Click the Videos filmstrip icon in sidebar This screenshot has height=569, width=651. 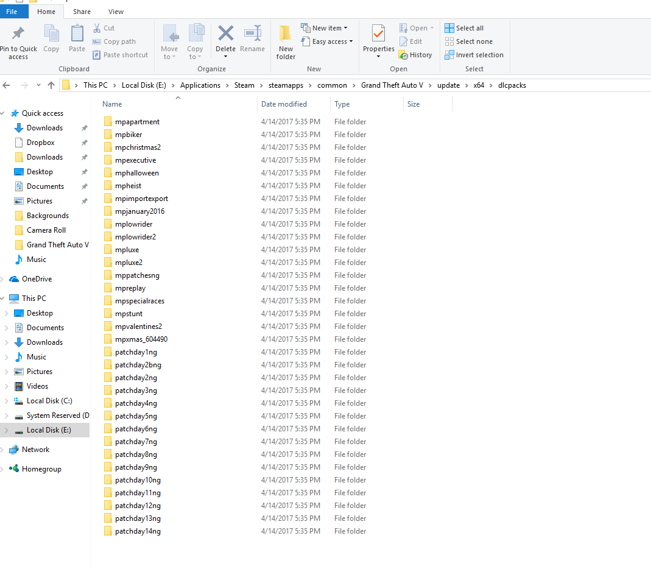click(x=19, y=386)
